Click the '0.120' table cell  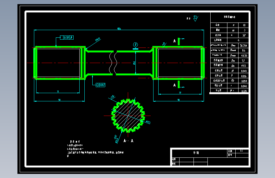(x=243, y=91)
